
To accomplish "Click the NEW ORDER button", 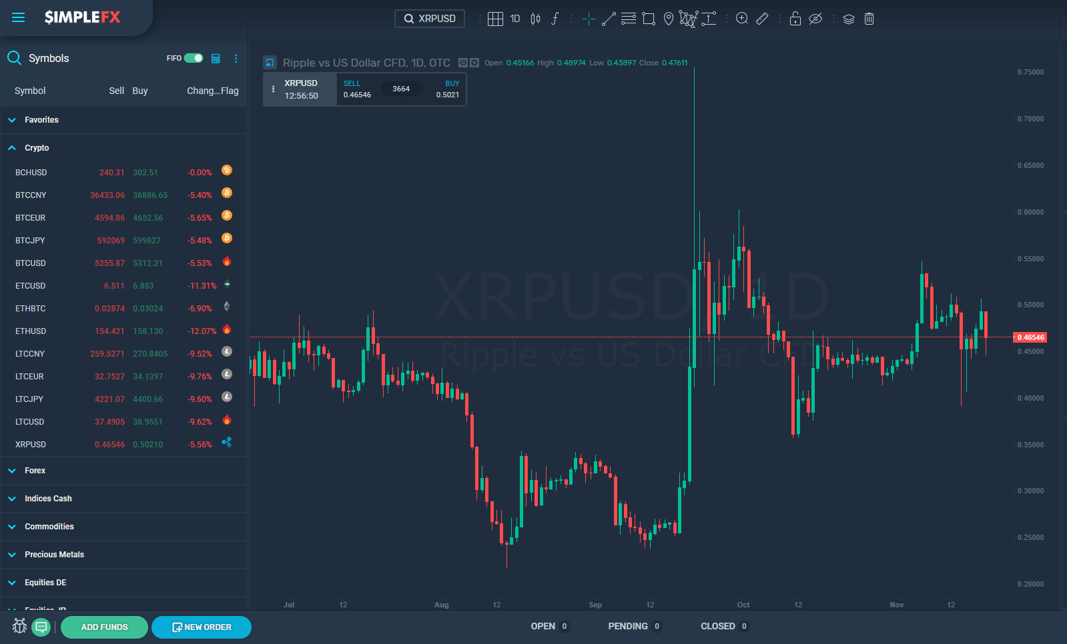I will tap(202, 627).
